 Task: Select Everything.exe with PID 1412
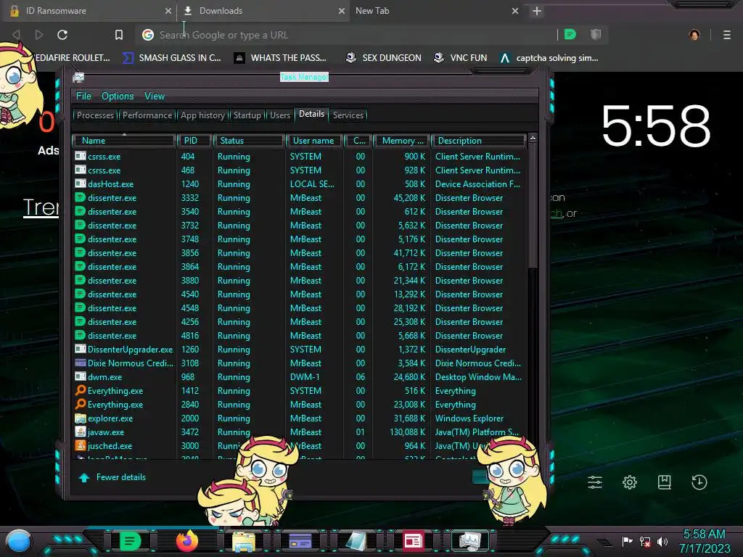[300, 391]
